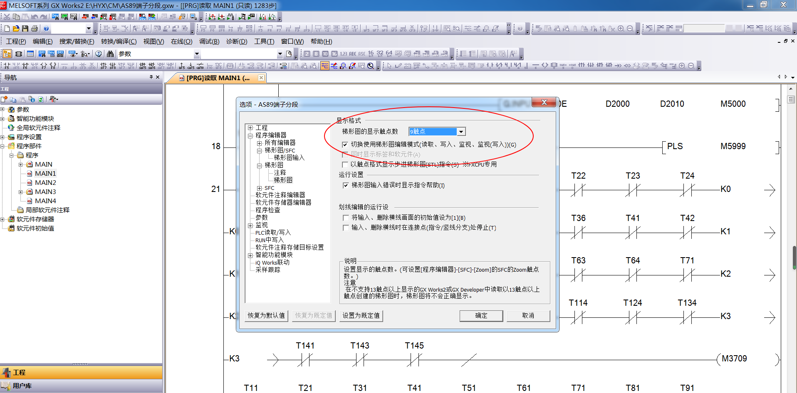This screenshot has width=797, height=393.
Task: Select MAIN2 program in navigation tree
Action: (x=45, y=183)
